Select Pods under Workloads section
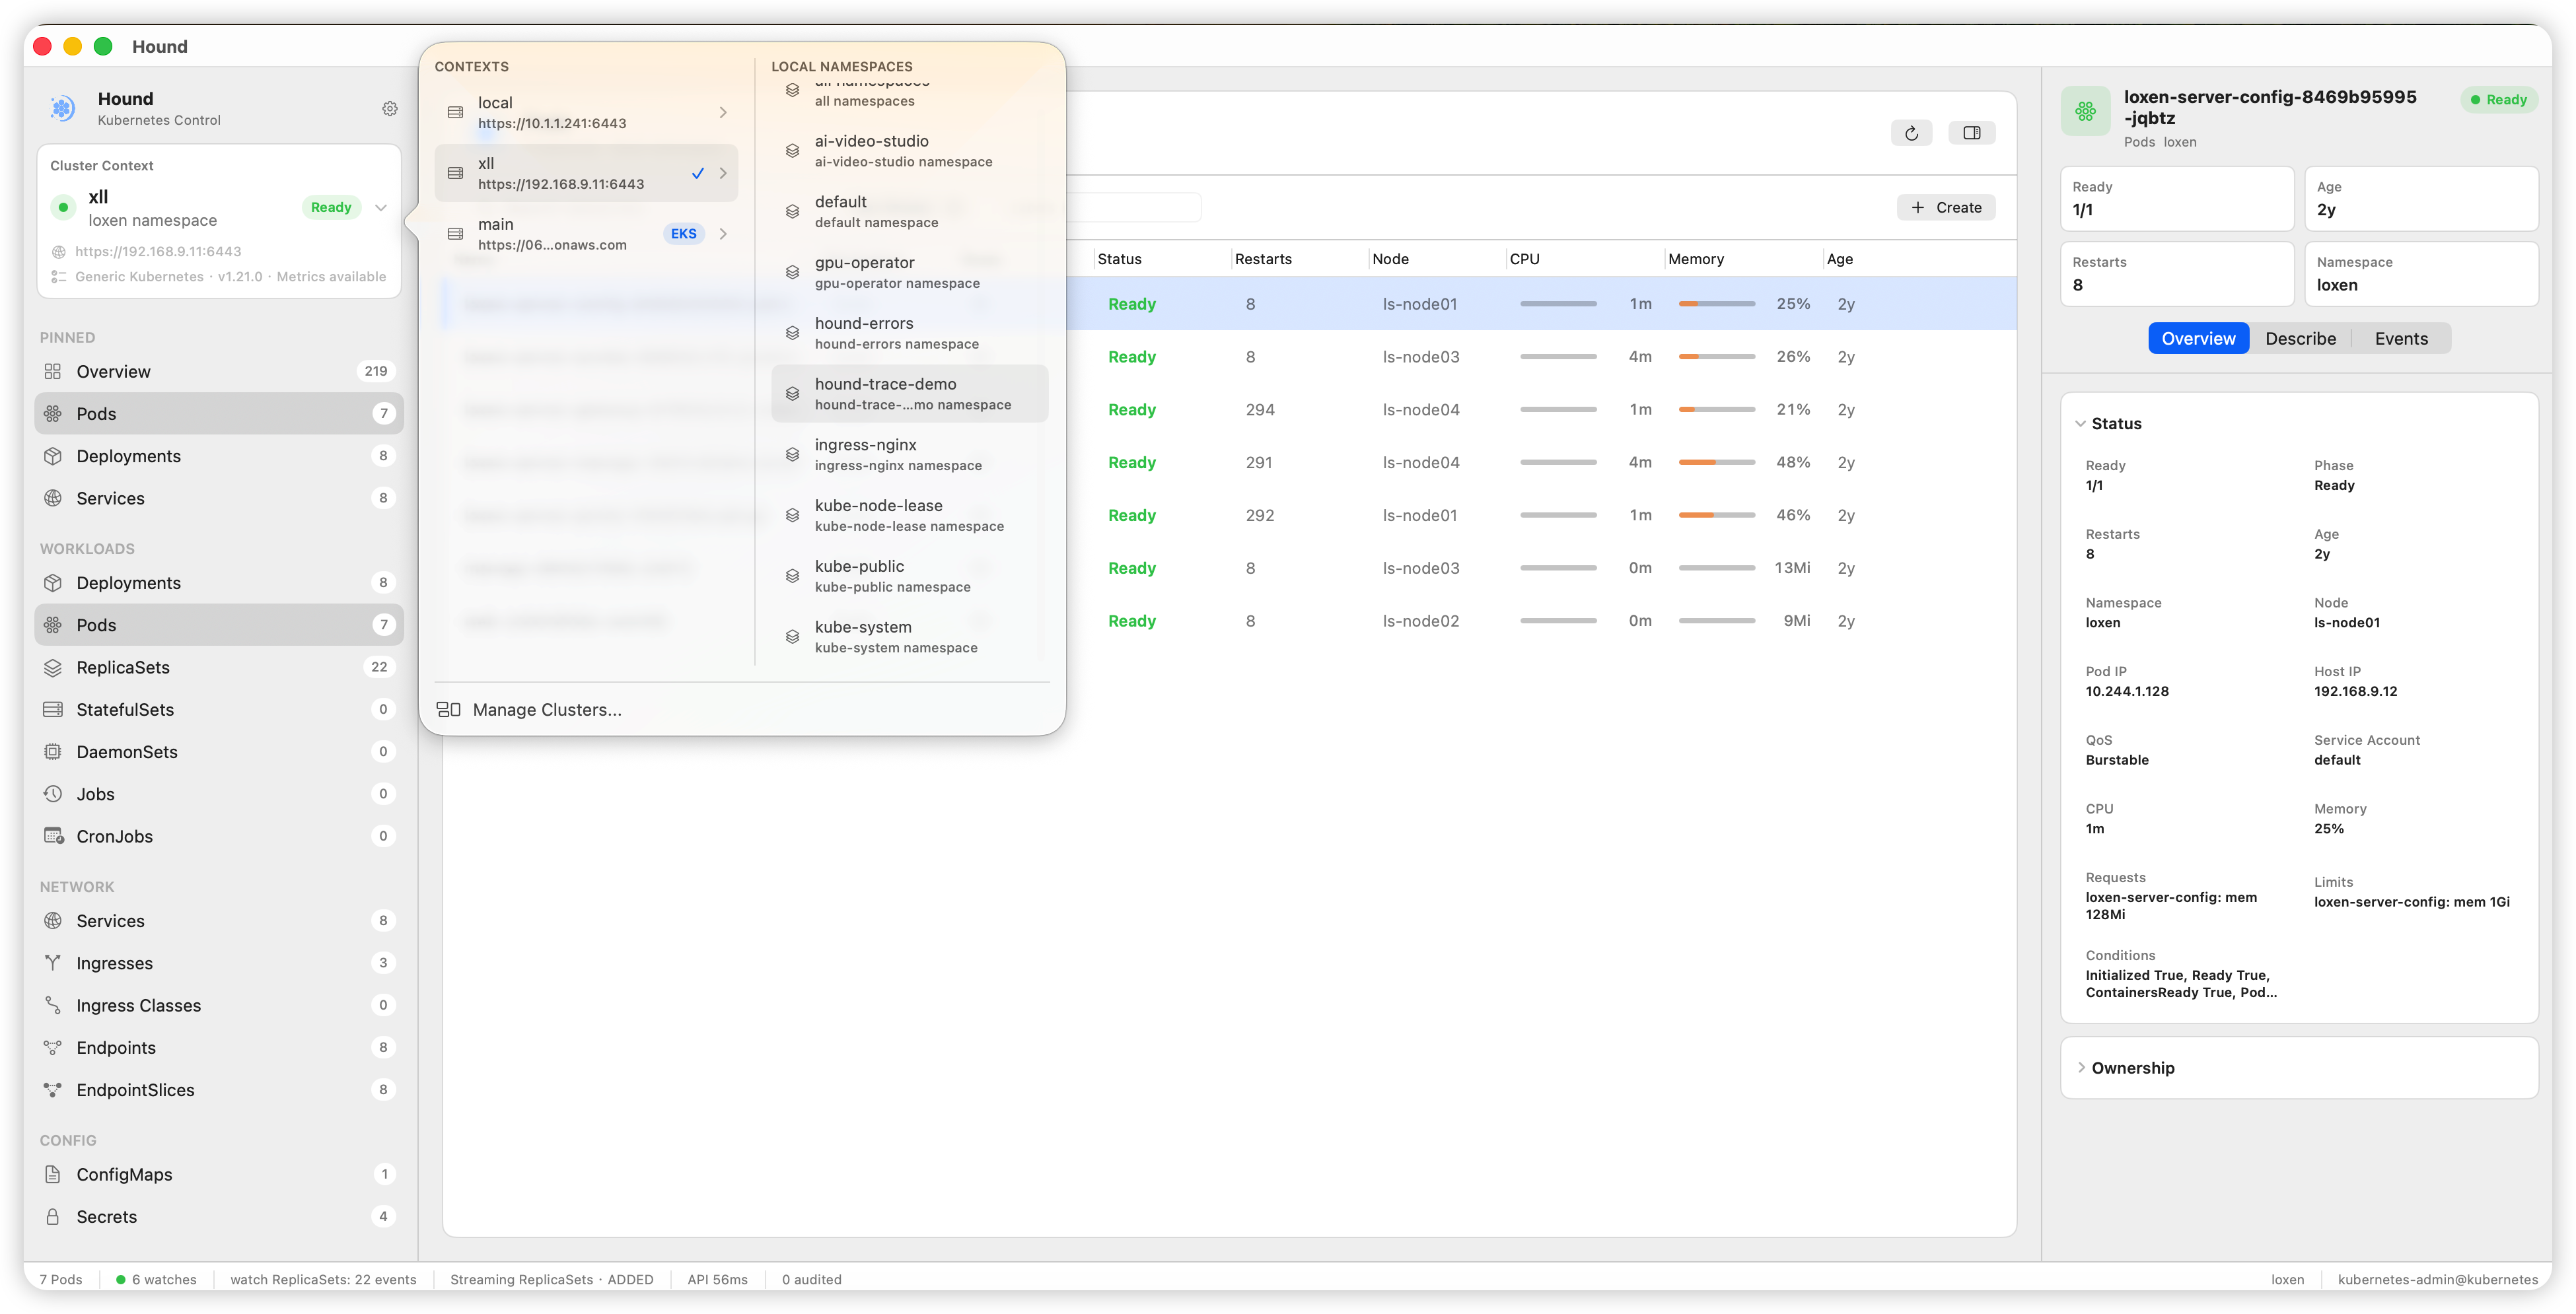Screen dimensions: 2576x1314 219,625
